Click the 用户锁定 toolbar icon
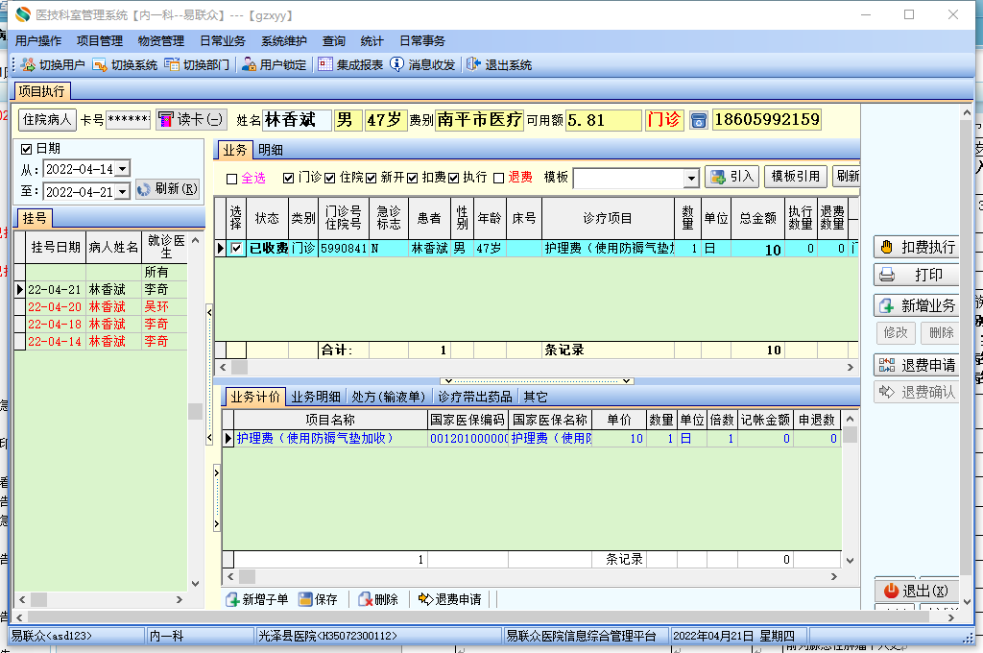This screenshot has height=653, width=983. coord(249,64)
